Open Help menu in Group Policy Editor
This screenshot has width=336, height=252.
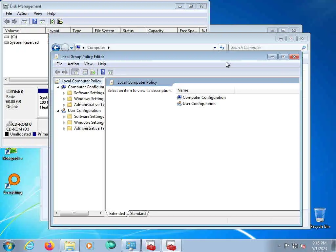102,64
